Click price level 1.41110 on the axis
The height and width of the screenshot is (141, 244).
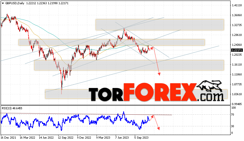click(x=237, y=5)
